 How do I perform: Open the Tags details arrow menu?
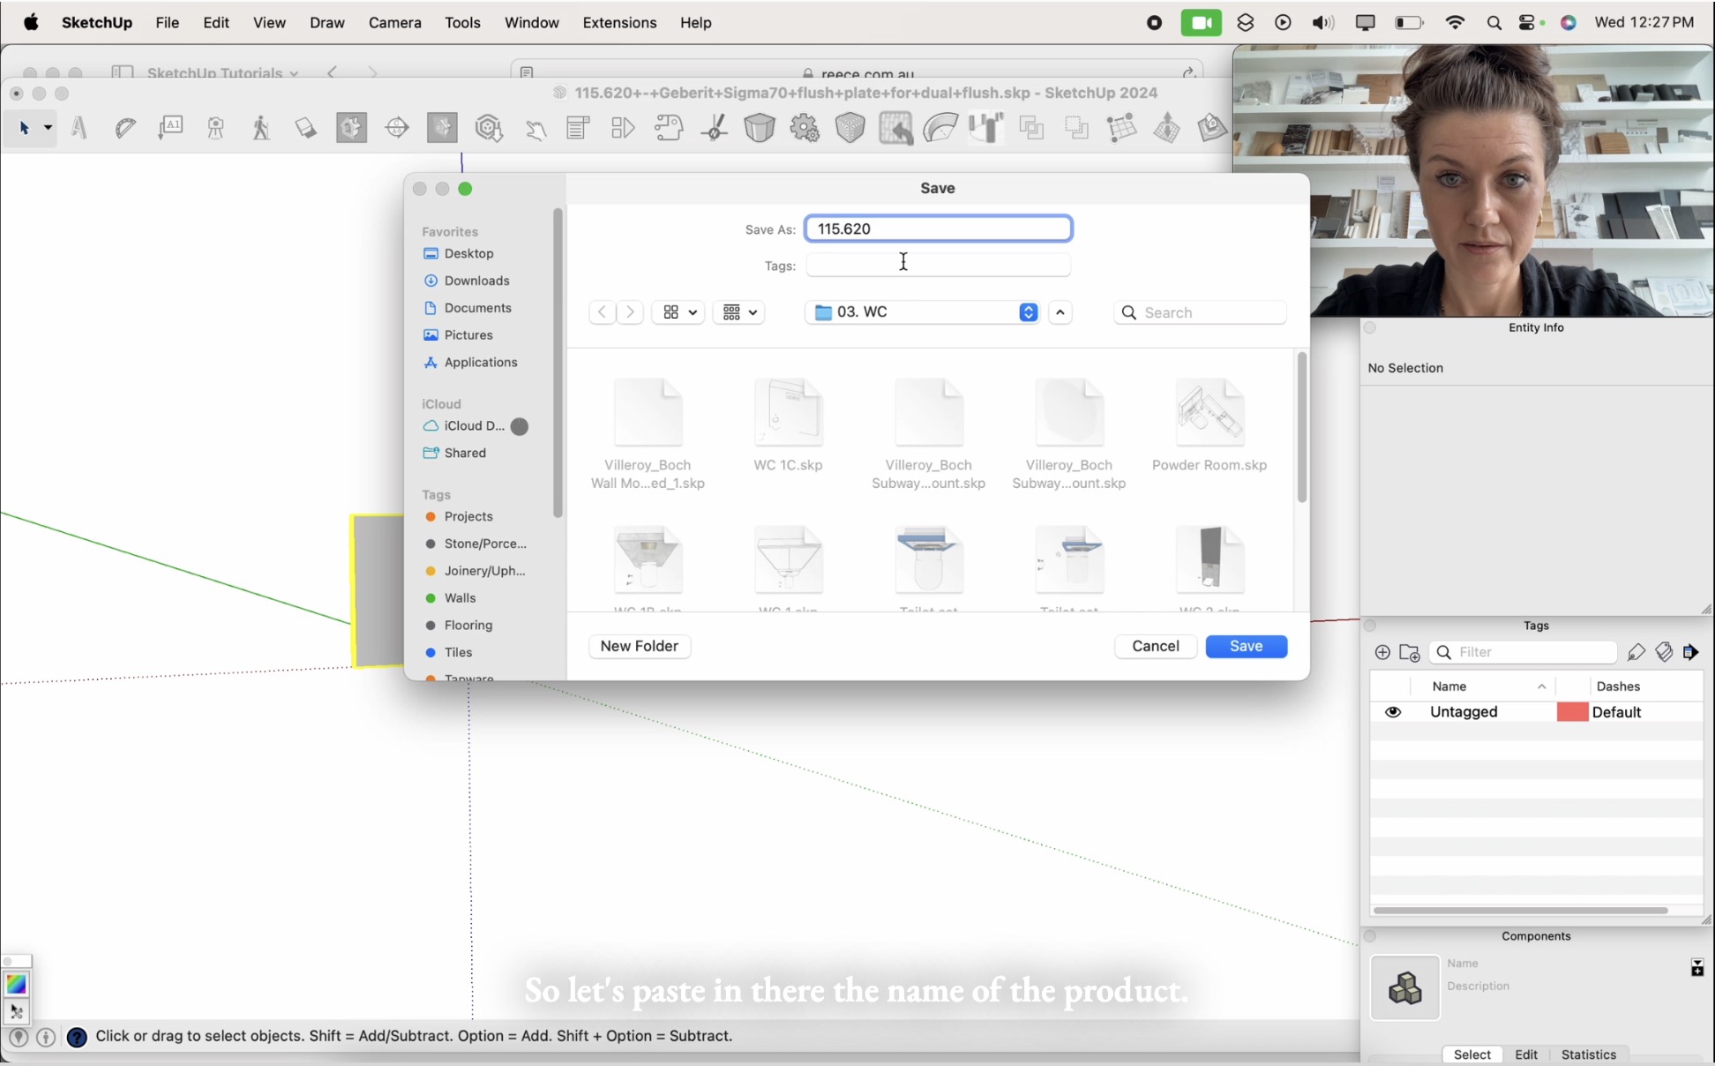[x=1691, y=652]
